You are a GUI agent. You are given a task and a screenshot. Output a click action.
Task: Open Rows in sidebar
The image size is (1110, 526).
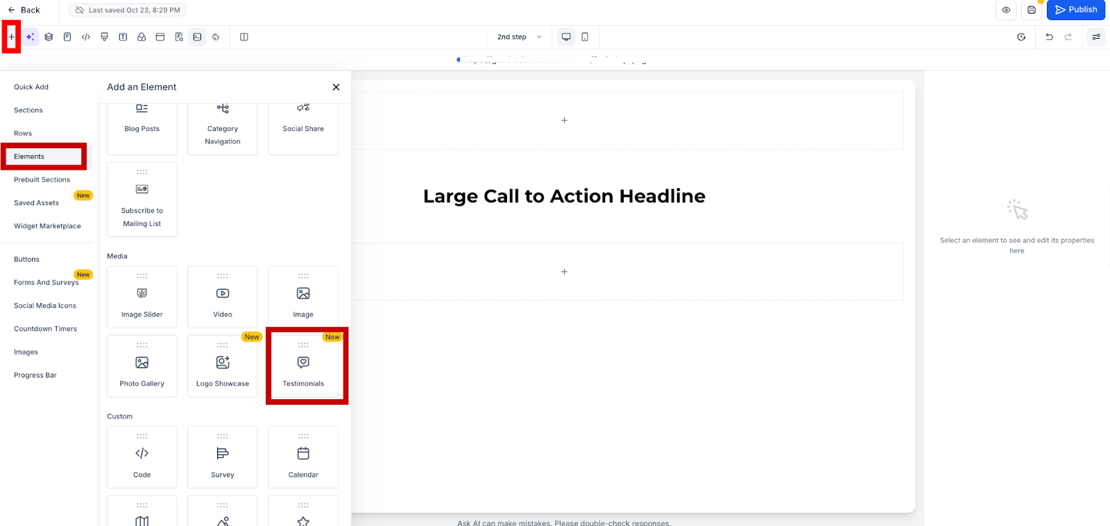(23, 134)
